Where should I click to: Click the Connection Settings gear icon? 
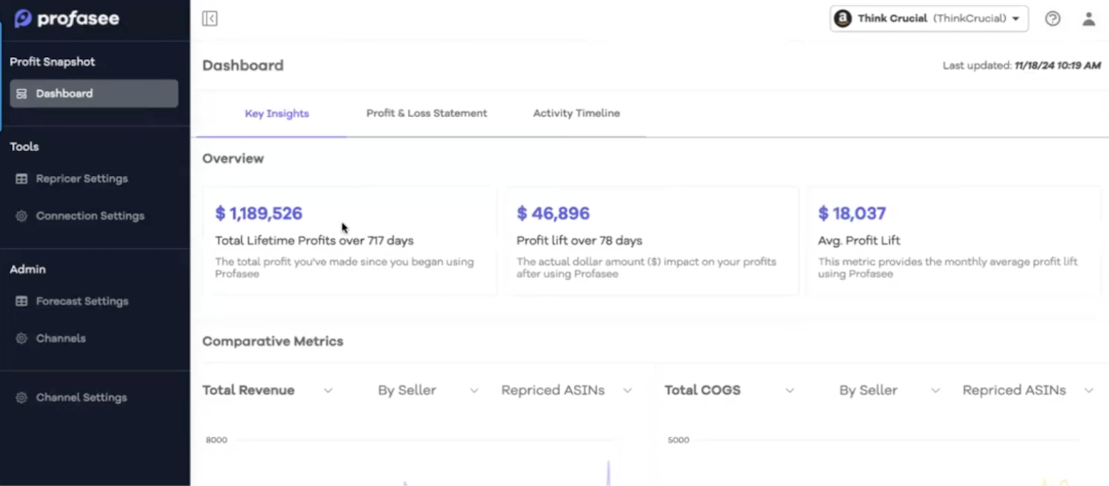pos(21,216)
